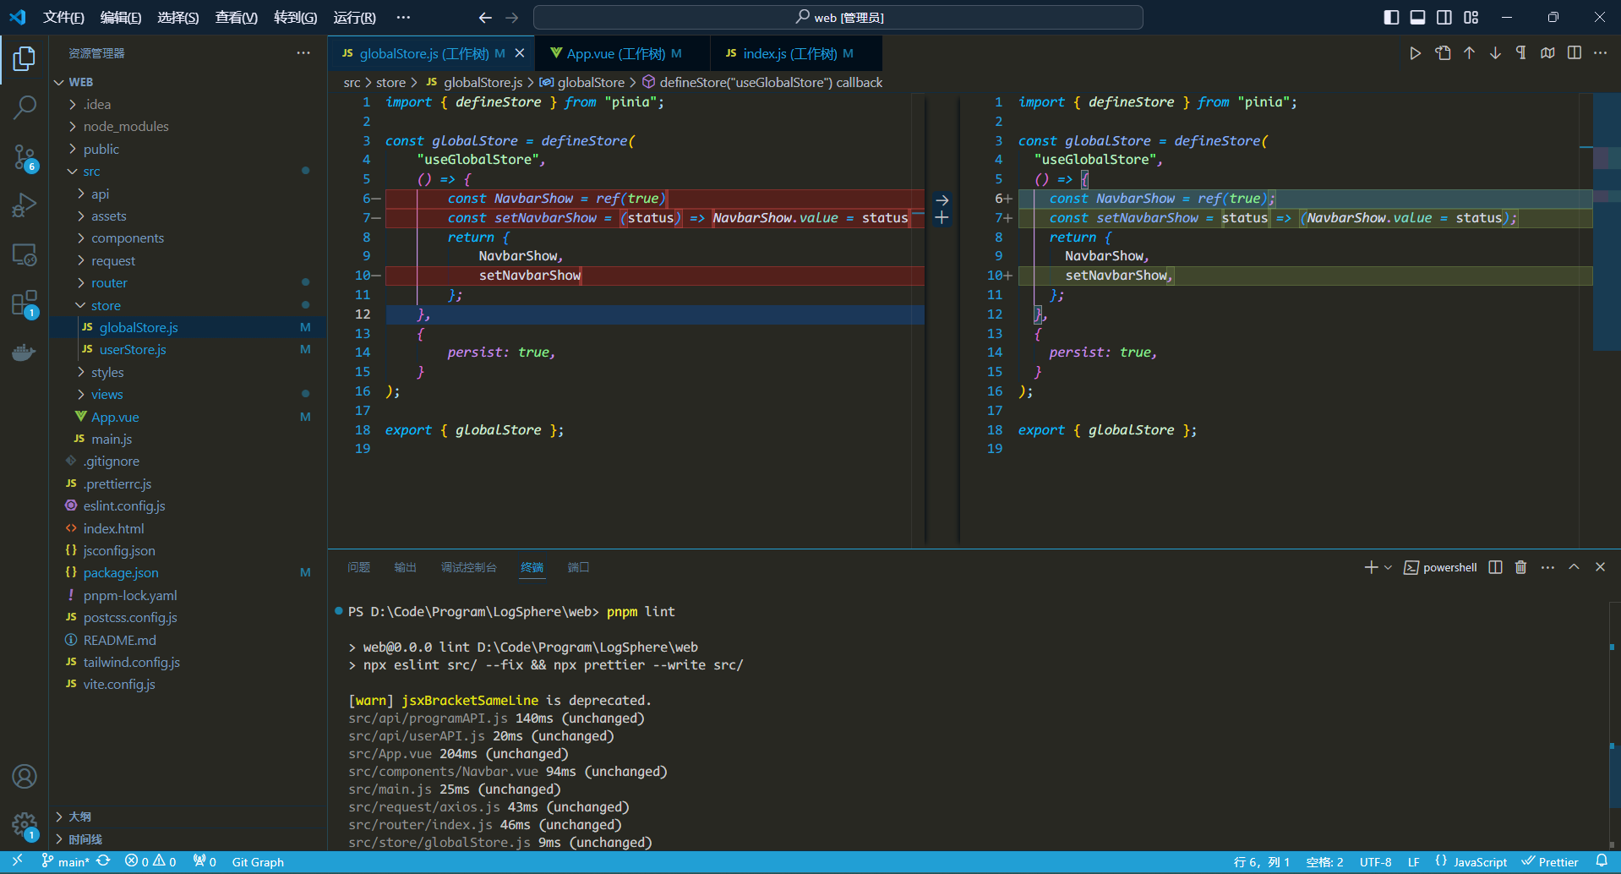Screen dimensions: 1621x874
Task: Go to next change arrow
Action: (x=1495, y=53)
